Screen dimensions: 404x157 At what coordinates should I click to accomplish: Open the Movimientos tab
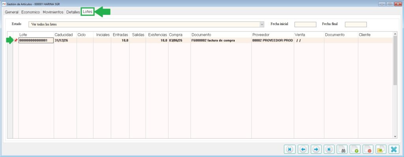click(x=53, y=12)
